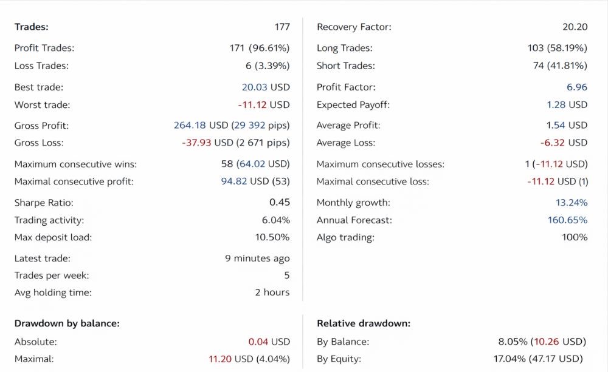Screen dimensions: 608x372
Task: Click the Algo trading value 100%
Action: coord(575,237)
